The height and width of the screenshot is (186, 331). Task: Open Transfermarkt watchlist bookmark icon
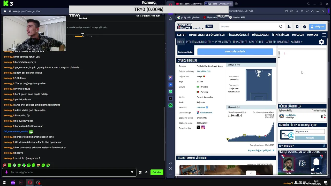pyautogui.click(x=297, y=27)
